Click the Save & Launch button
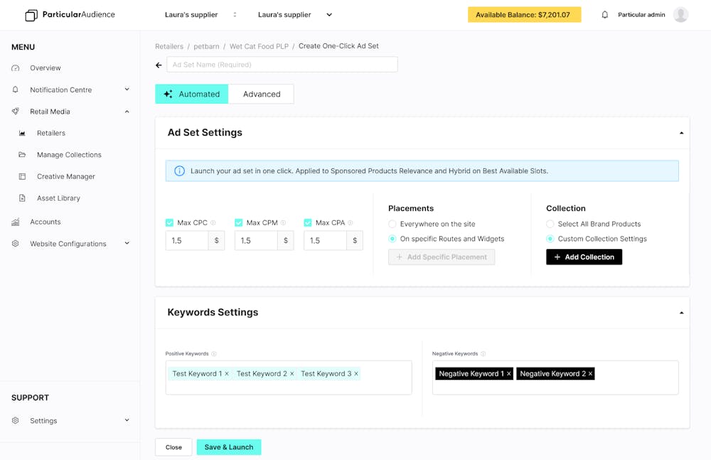This screenshot has height=460, width=711. 229,447
